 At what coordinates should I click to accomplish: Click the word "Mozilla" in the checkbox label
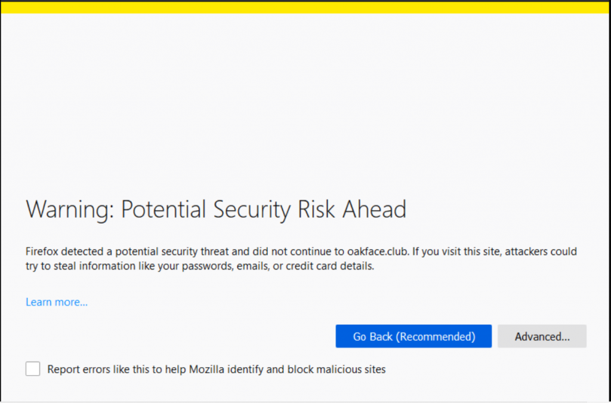click(208, 370)
